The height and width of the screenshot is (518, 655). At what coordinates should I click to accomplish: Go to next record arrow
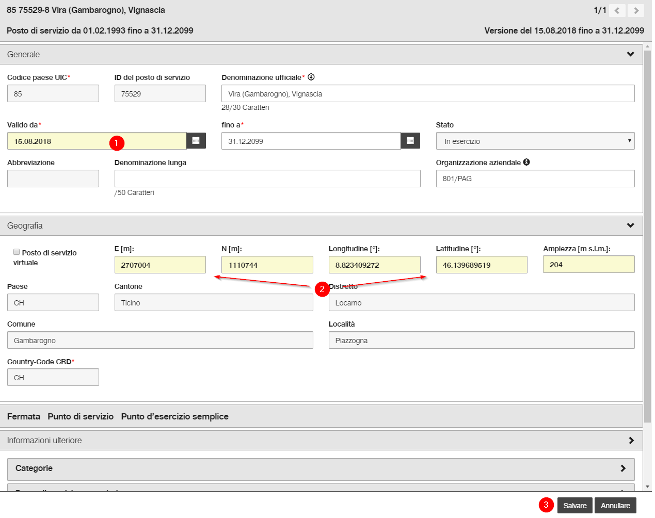[636, 10]
